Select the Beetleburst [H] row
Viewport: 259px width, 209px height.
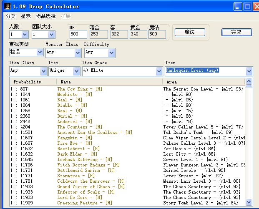pos(127,149)
